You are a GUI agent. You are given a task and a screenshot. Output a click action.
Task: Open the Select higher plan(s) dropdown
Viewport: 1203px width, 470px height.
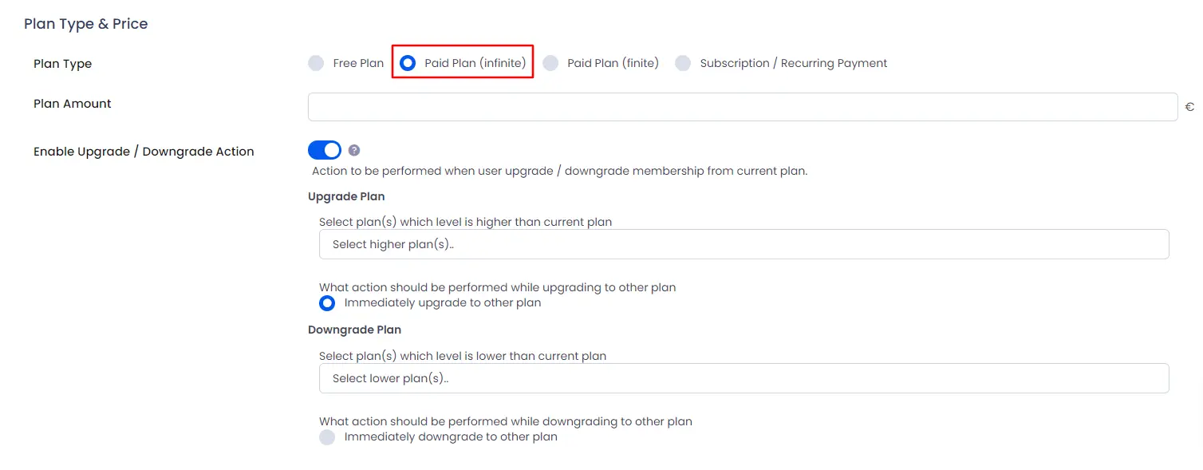[743, 244]
